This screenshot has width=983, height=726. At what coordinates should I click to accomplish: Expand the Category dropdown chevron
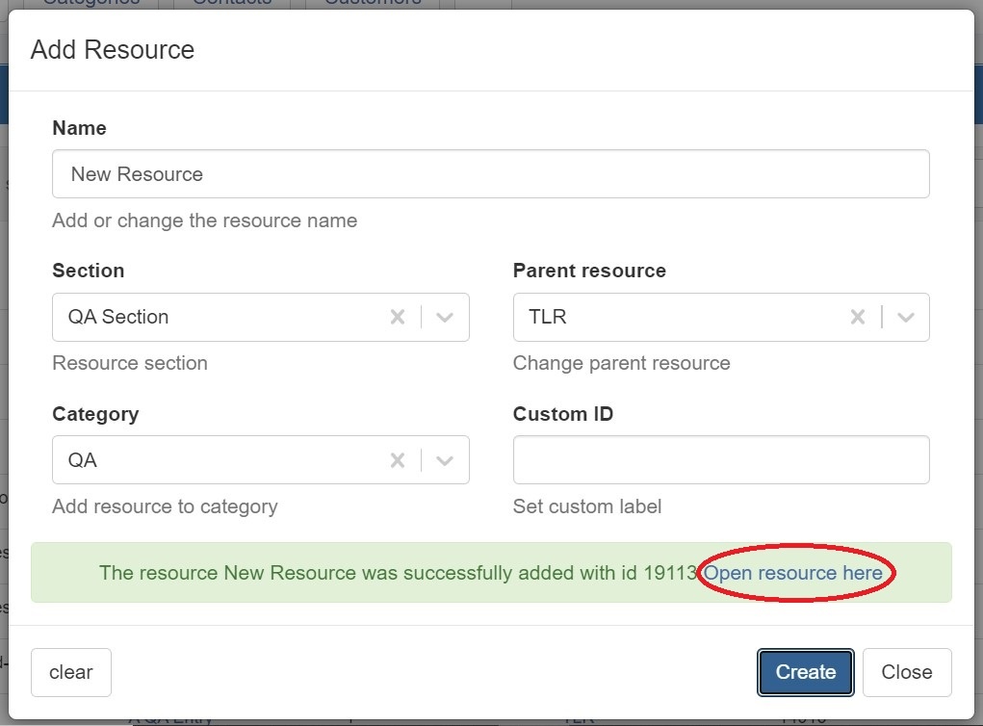445,460
